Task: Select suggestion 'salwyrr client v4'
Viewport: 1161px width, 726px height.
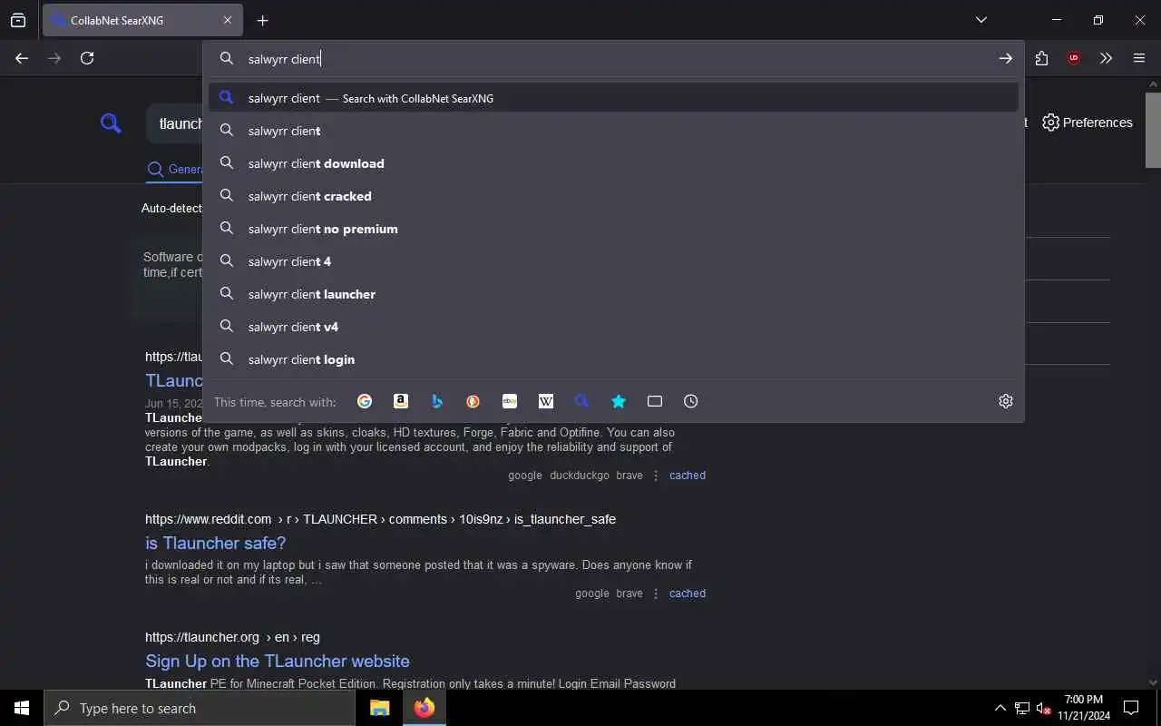Action: click(x=613, y=327)
